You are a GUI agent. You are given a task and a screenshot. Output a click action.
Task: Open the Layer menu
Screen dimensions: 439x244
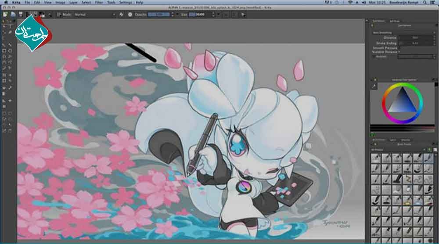click(x=73, y=2)
